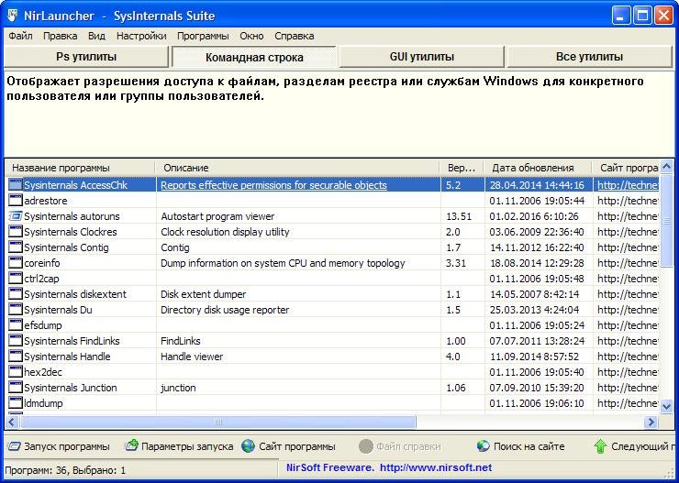Click date 07.09.2010 15:39:20 cell
Image resolution: width=679 pixels, height=483 pixels.
click(537, 388)
